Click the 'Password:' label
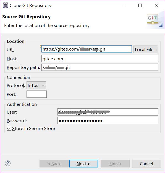The height and width of the screenshot is (173, 165). coord(17,121)
